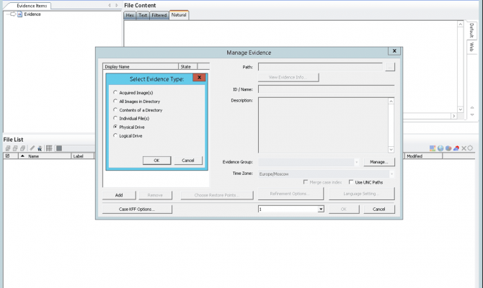Select the Individual File(s) radio option
483x288 pixels.
115,118
